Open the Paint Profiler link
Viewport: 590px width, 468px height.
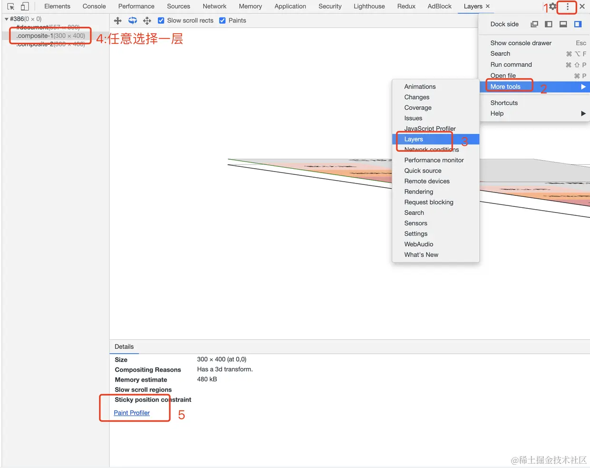click(132, 413)
